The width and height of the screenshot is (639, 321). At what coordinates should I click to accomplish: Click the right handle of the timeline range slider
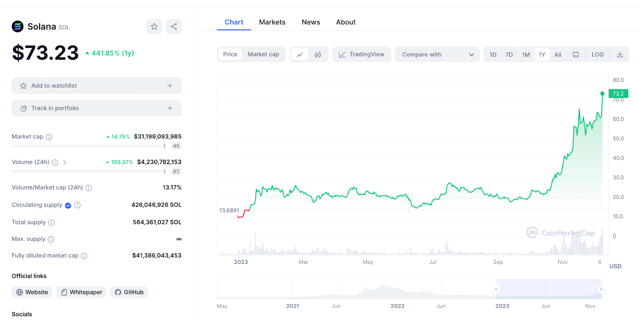click(601, 289)
